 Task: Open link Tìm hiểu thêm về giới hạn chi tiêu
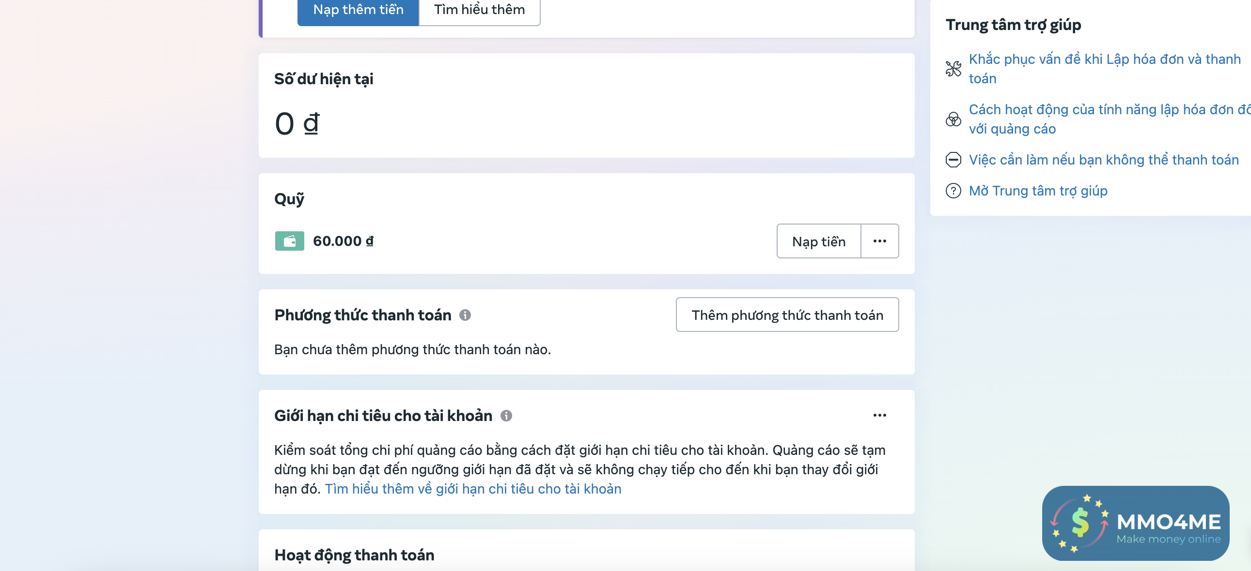pyautogui.click(x=472, y=489)
